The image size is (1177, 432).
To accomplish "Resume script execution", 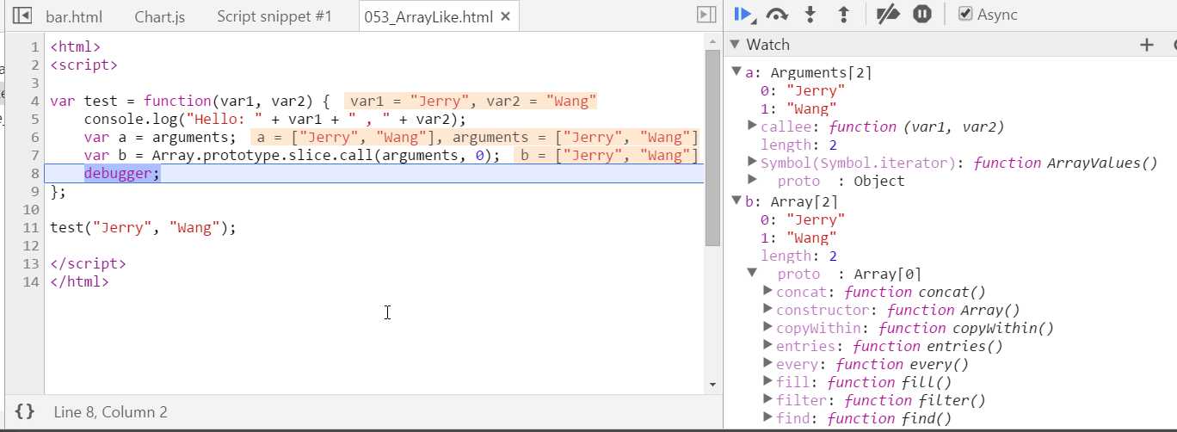I will click(x=745, y=15).
